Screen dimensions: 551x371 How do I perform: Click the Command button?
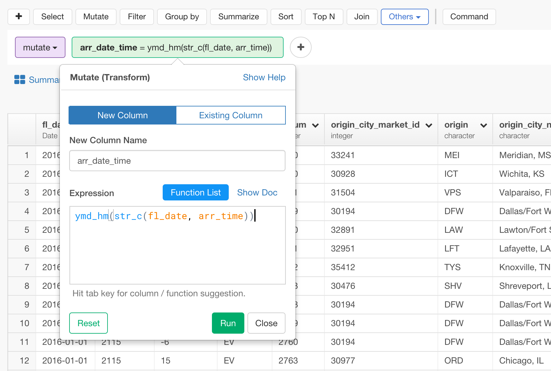pos(469,16)
